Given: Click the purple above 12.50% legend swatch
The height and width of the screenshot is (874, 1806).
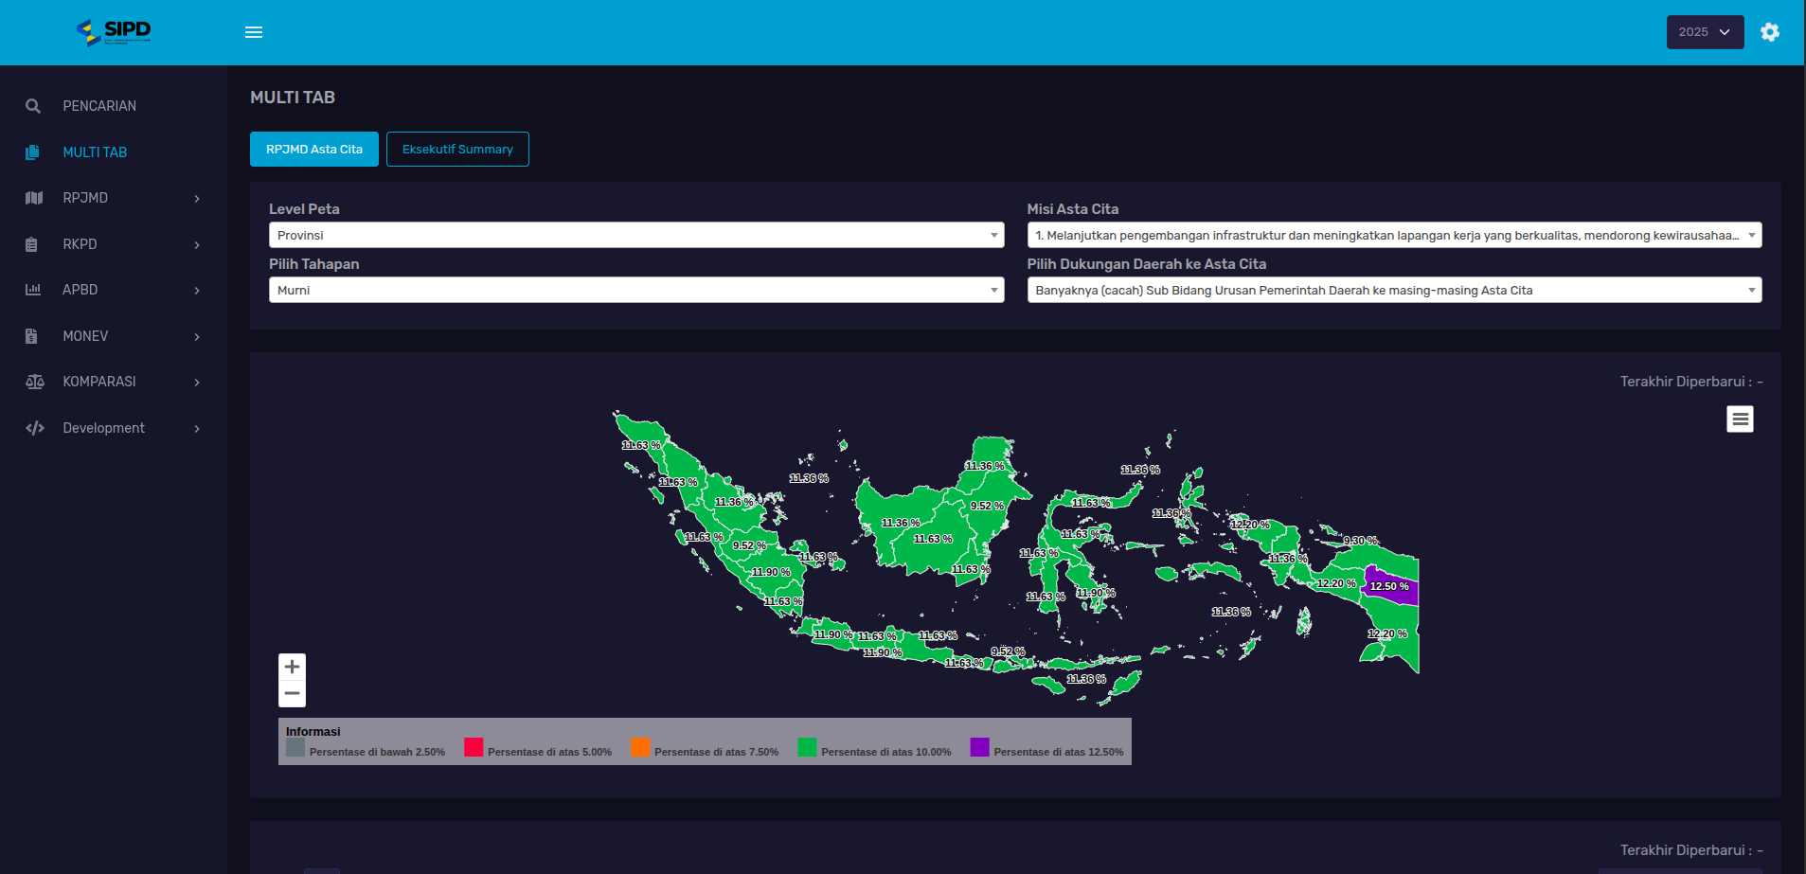Looking at the screenshot, I should 979,748.
